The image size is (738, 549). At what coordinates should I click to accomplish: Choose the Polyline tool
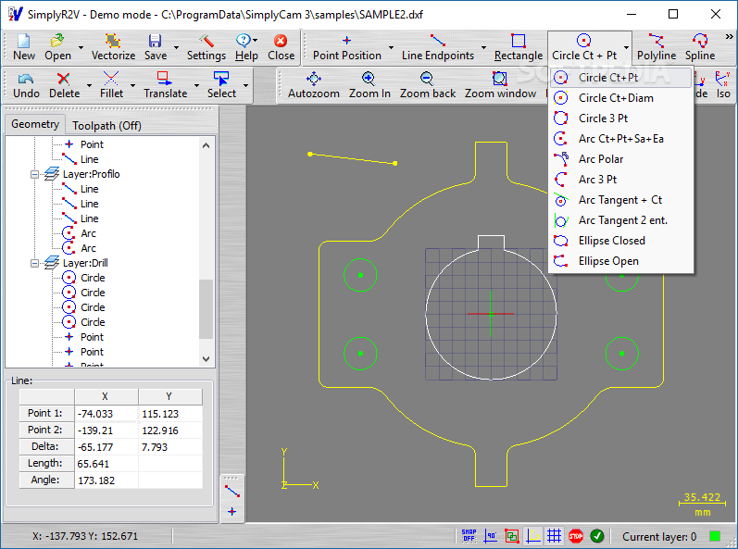(657, 47)
